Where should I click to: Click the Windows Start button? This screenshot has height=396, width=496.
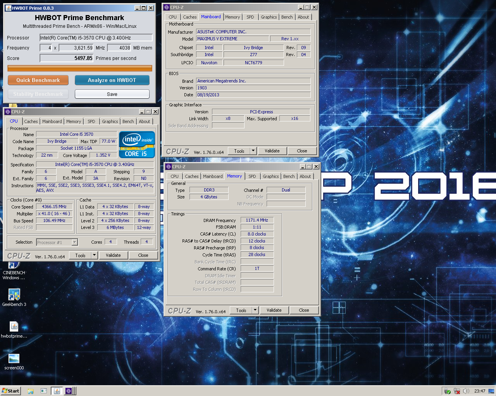point(10,391)
